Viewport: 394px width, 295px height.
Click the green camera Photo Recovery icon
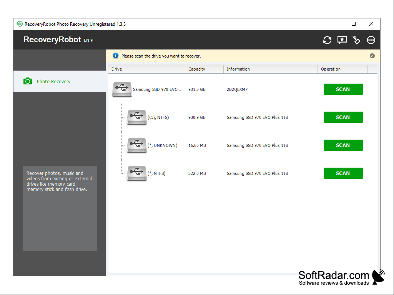pyautogui.click(x=28, y=81)
